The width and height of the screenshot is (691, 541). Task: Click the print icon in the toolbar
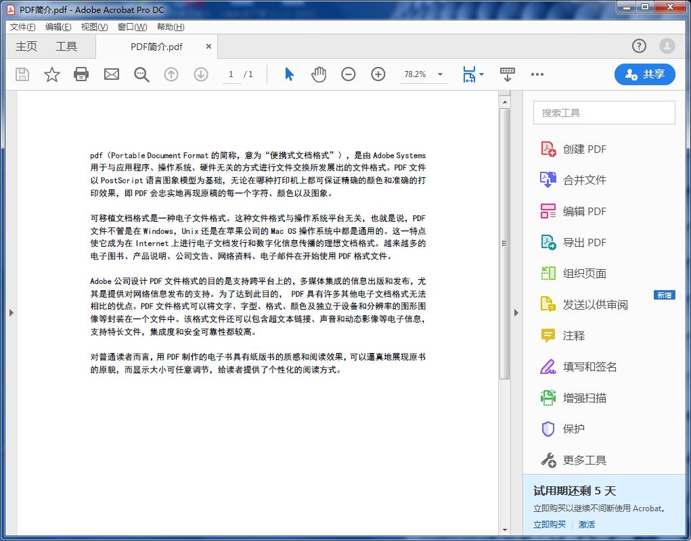pos(81,74)
